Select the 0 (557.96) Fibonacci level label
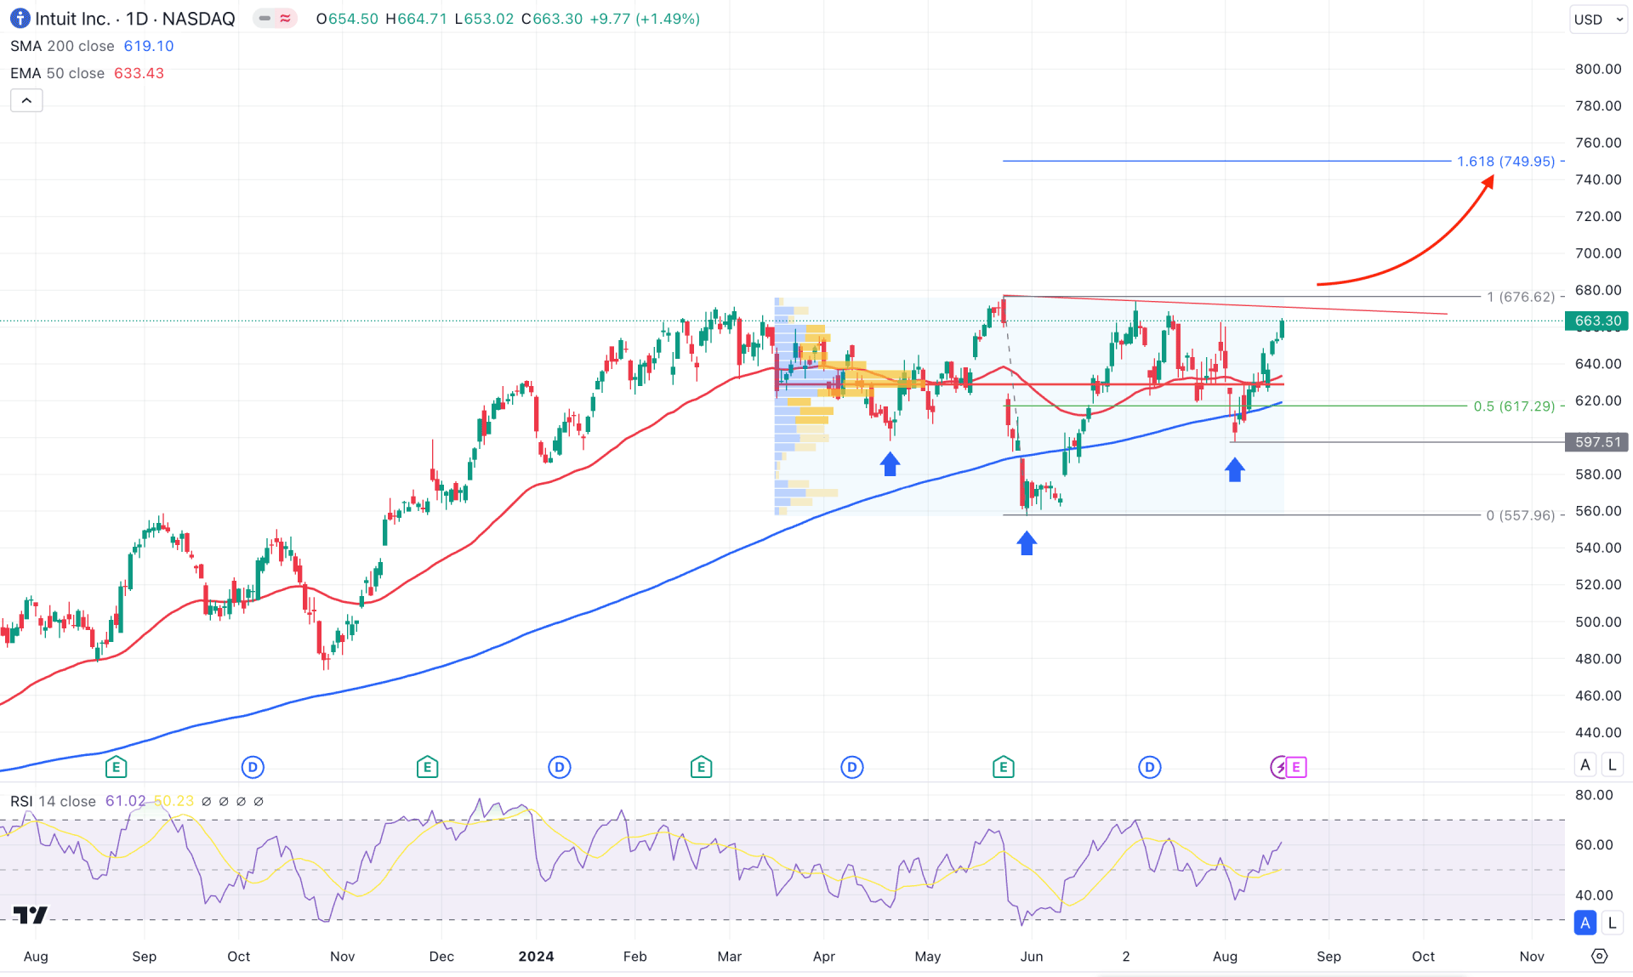Viewport: 1633px width, 977px height. click(1521, 515)
